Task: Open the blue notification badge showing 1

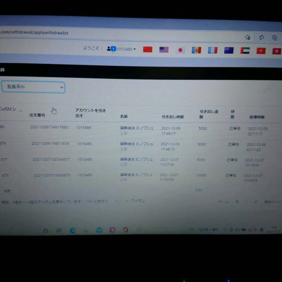Action: tap(113, 49)
